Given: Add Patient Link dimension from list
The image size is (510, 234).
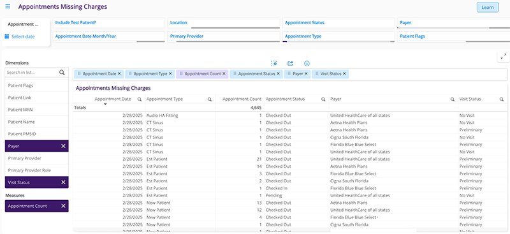Looking at the screenshot, I should click(x=37, y=98).
